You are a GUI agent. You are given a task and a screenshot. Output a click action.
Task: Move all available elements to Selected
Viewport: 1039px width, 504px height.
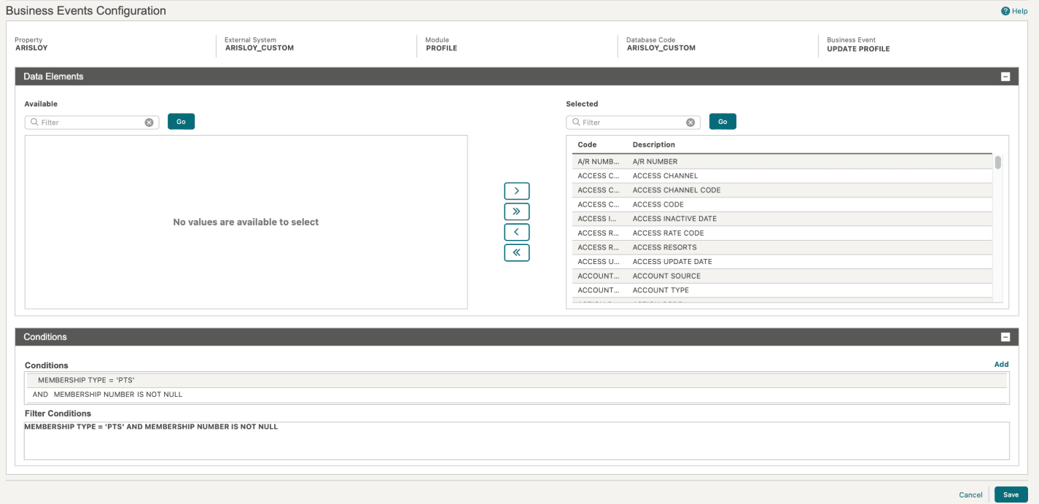pos(516,211)
